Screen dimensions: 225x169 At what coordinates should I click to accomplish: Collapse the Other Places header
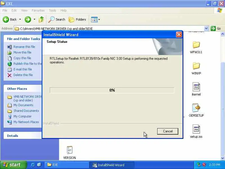click(17, 89)
